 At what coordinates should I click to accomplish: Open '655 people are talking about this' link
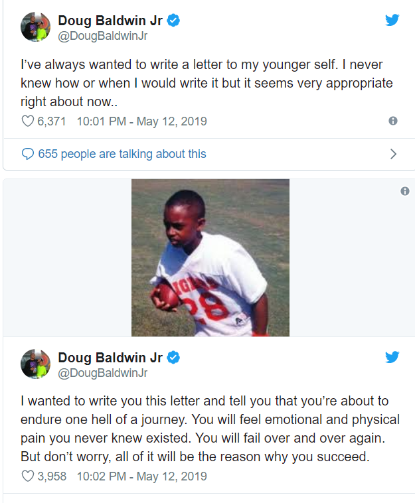pos(122,154)
